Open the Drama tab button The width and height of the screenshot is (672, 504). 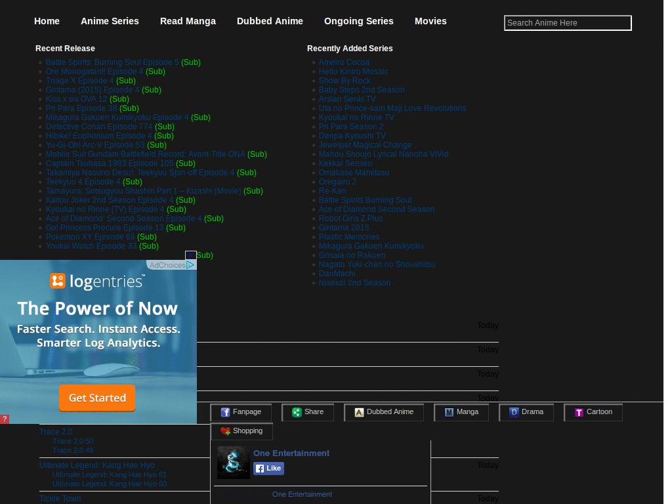tap(526, 412)
